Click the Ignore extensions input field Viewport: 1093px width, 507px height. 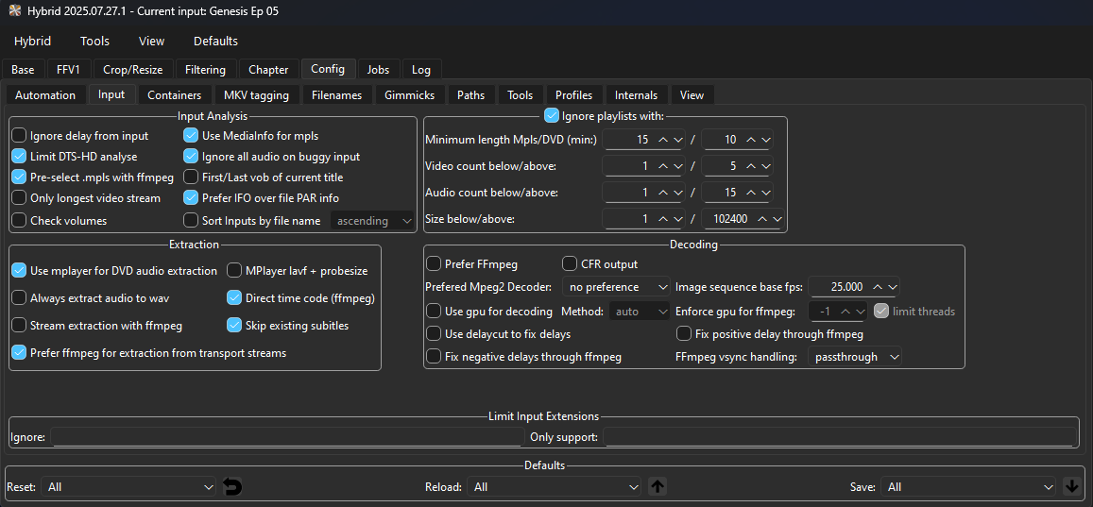(287, 437)
